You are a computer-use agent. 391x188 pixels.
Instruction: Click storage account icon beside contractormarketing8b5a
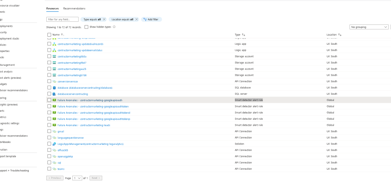tap(54, 56)
